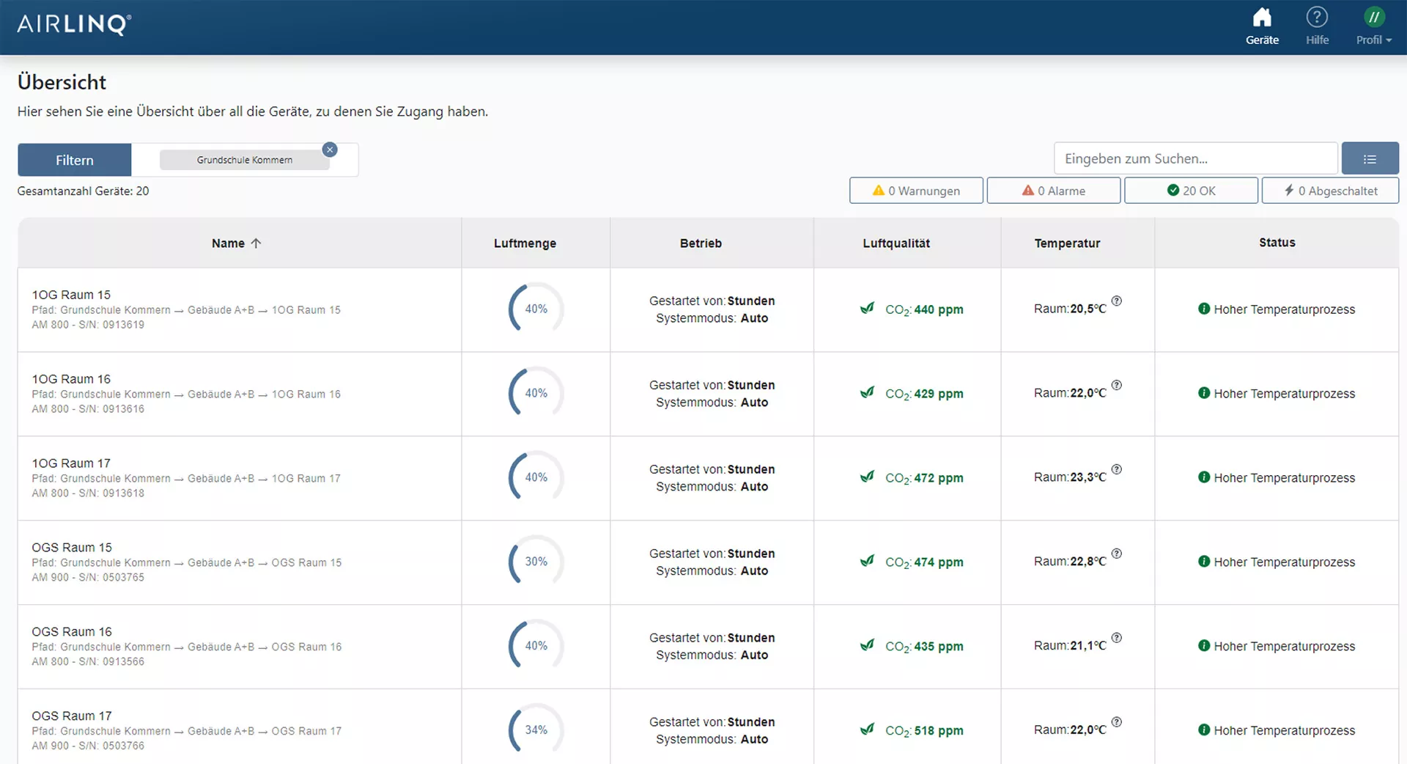The height and width of the screenshot is (764, 1407).
Task: Click Gesamtanzahl Geräte: 20 text
Action: (83, 191)
